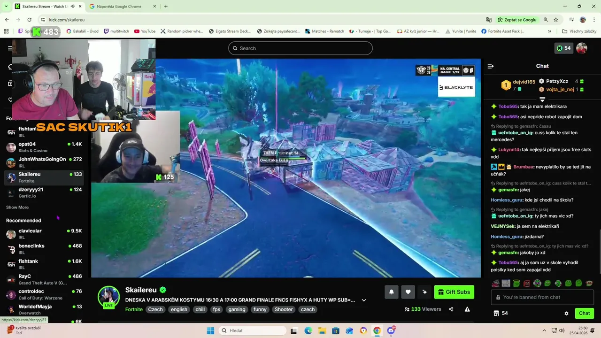Image resolution: width=601 pixels, height=338 pixels.
Task: Go back in Chrome
Action: pos(7,20)
